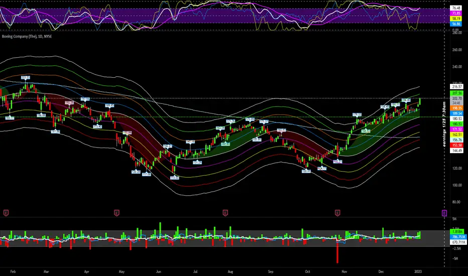This screenshot has width=468, height=276.
Task: Open the earnings E marker between Jul and Aug
Action: [x=225, y=213]
